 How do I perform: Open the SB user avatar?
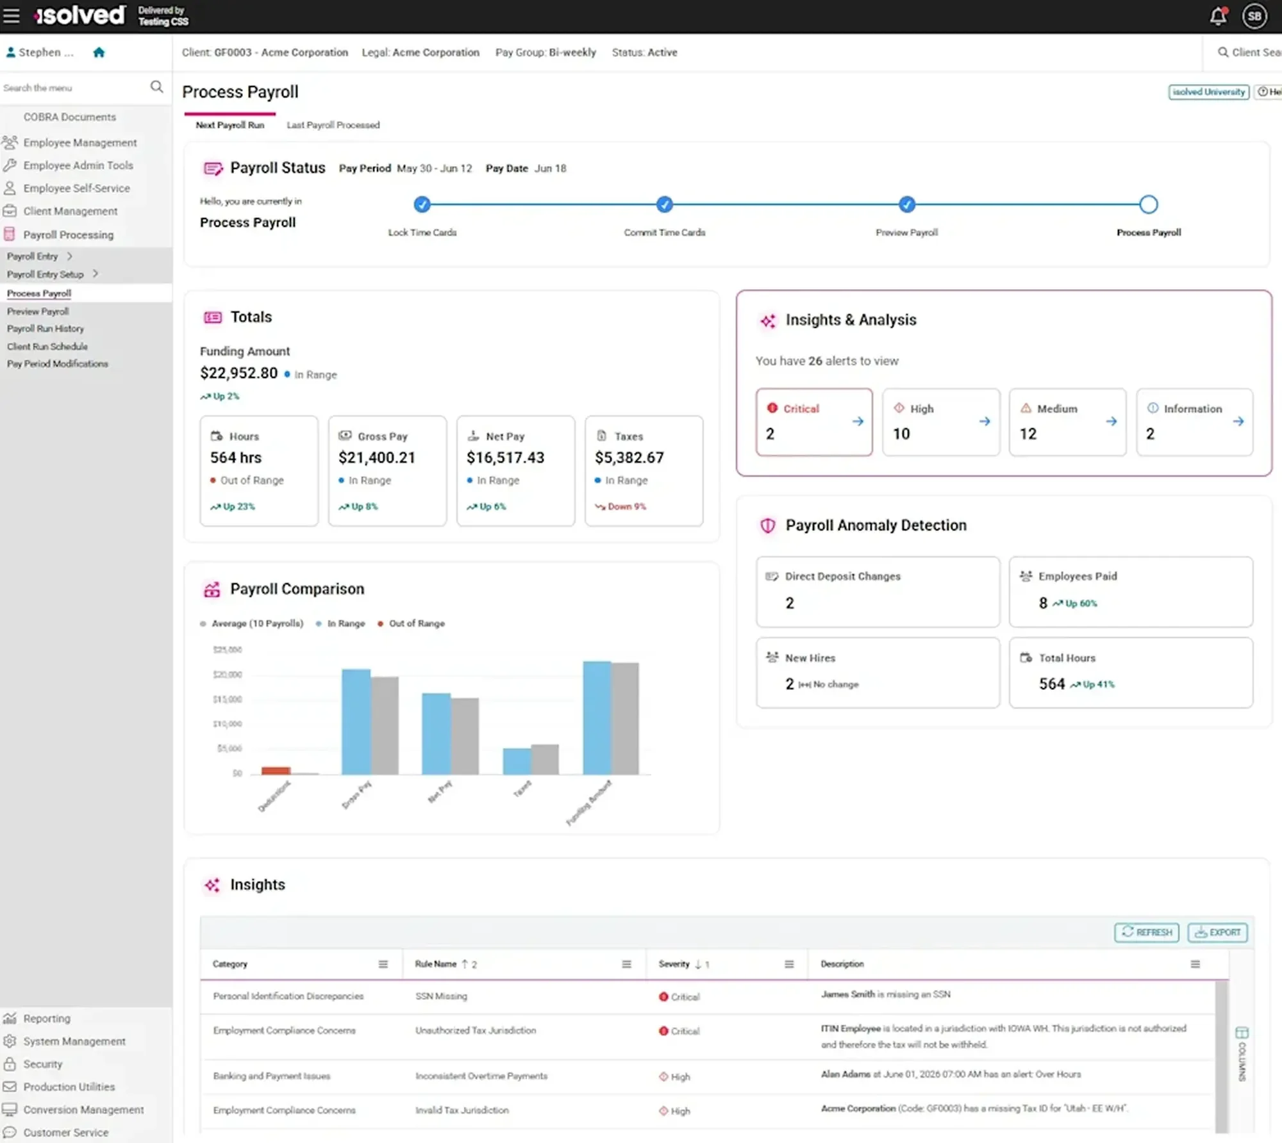point(1254,16)
